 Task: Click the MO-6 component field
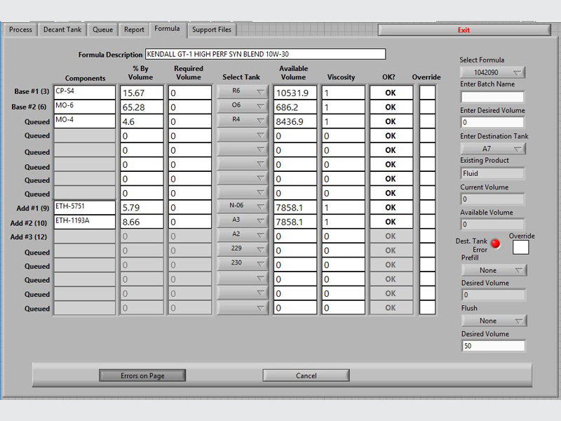click(x=85, y=107)
